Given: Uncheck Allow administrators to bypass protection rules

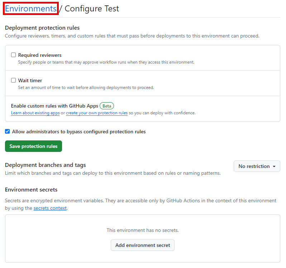Looking at the screenshot, I should pos(7,131).
